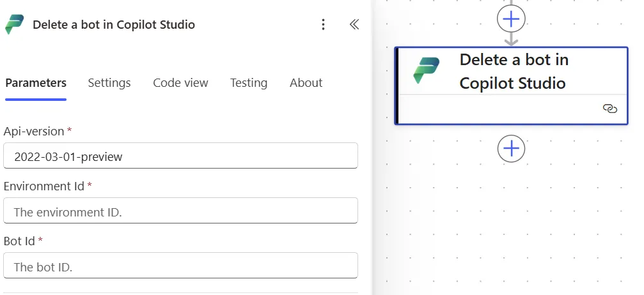644x295 pixels.
Task: Focus the Environment Id input field
Action: (180, 211)
